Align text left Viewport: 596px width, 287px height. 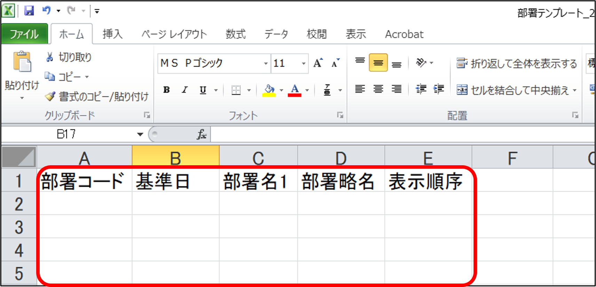pos(360,89)
